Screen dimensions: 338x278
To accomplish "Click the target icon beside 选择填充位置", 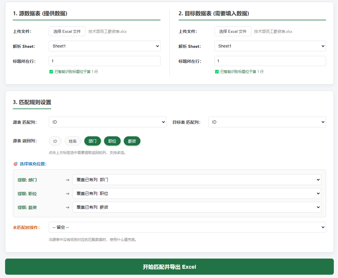I will click(x=16, y=164).
